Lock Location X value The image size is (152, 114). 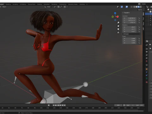(139, 18)
